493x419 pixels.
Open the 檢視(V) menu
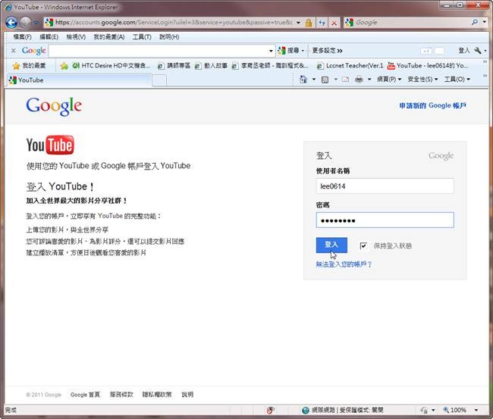pos(76,37)
